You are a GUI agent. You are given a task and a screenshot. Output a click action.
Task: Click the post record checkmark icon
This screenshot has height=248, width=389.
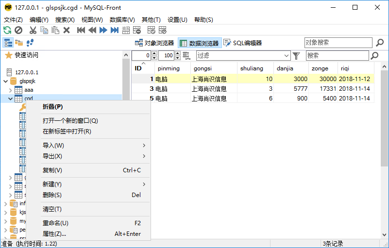point(151,30)
